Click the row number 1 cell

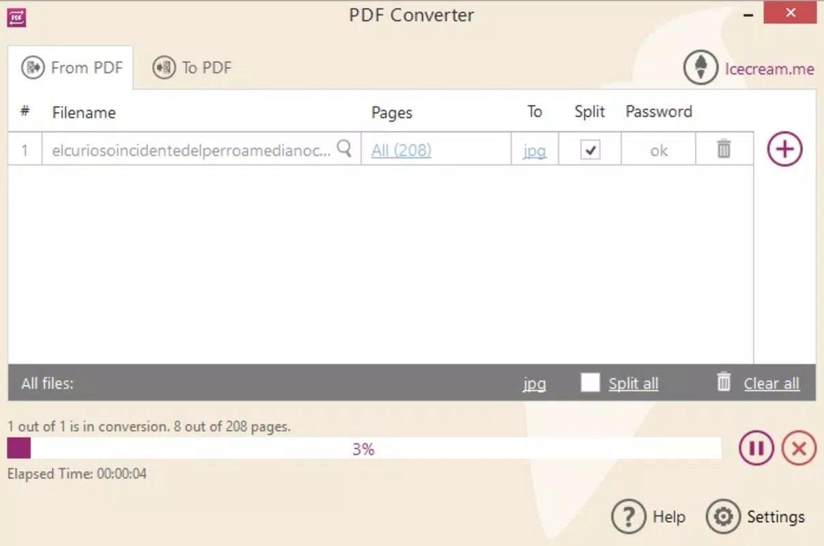[x=25, y=150]
